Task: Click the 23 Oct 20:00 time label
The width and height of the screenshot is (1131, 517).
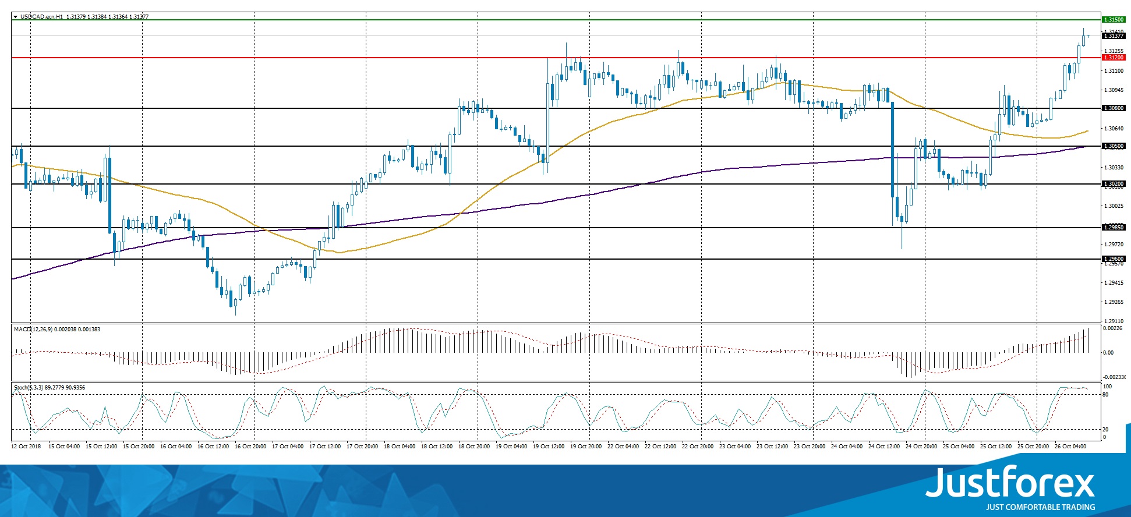Action: pyautogui.click(x=810, y=447)
